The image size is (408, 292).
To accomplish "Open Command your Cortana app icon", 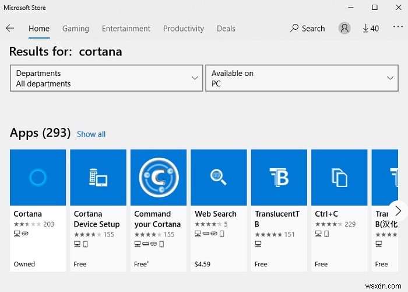I will click(x=159, y=178).
